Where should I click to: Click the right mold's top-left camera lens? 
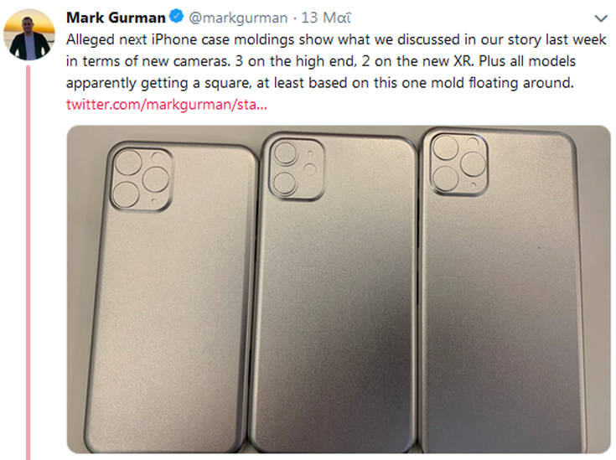pos(444,147)
